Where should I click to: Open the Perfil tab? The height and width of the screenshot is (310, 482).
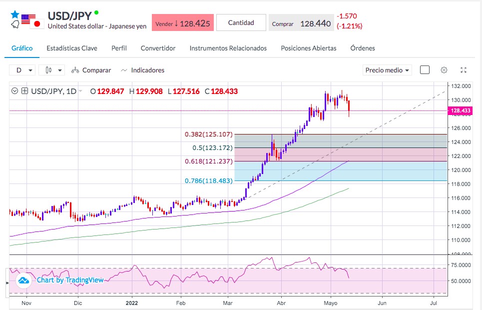coord(119,48)
